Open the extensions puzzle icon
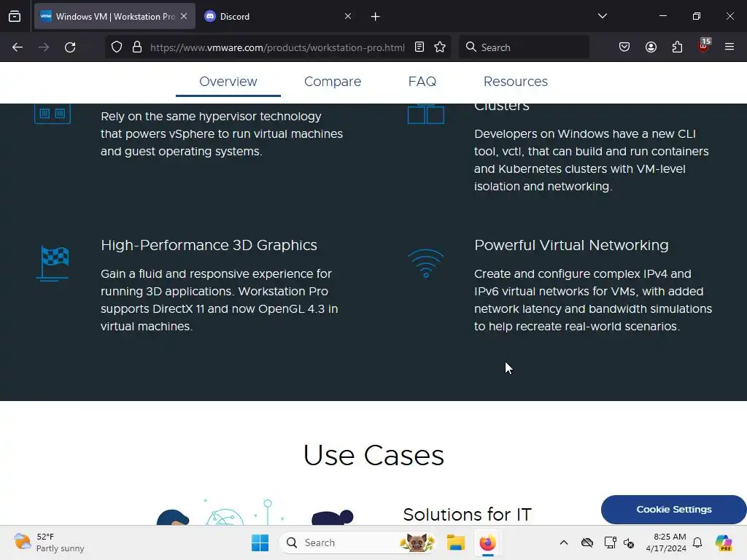 coord(677,47)
